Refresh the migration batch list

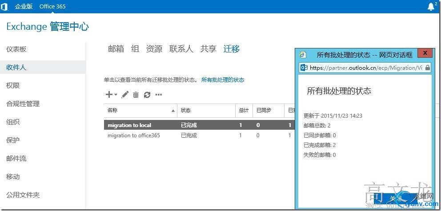tap(147, 95)
